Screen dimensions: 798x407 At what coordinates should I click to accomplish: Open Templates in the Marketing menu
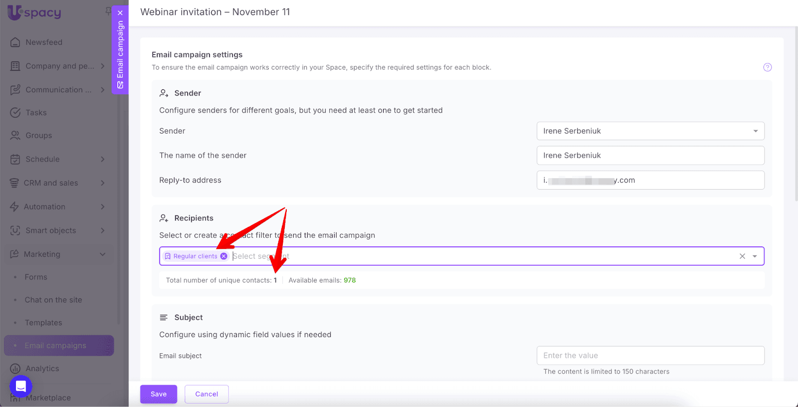(43, 323)
